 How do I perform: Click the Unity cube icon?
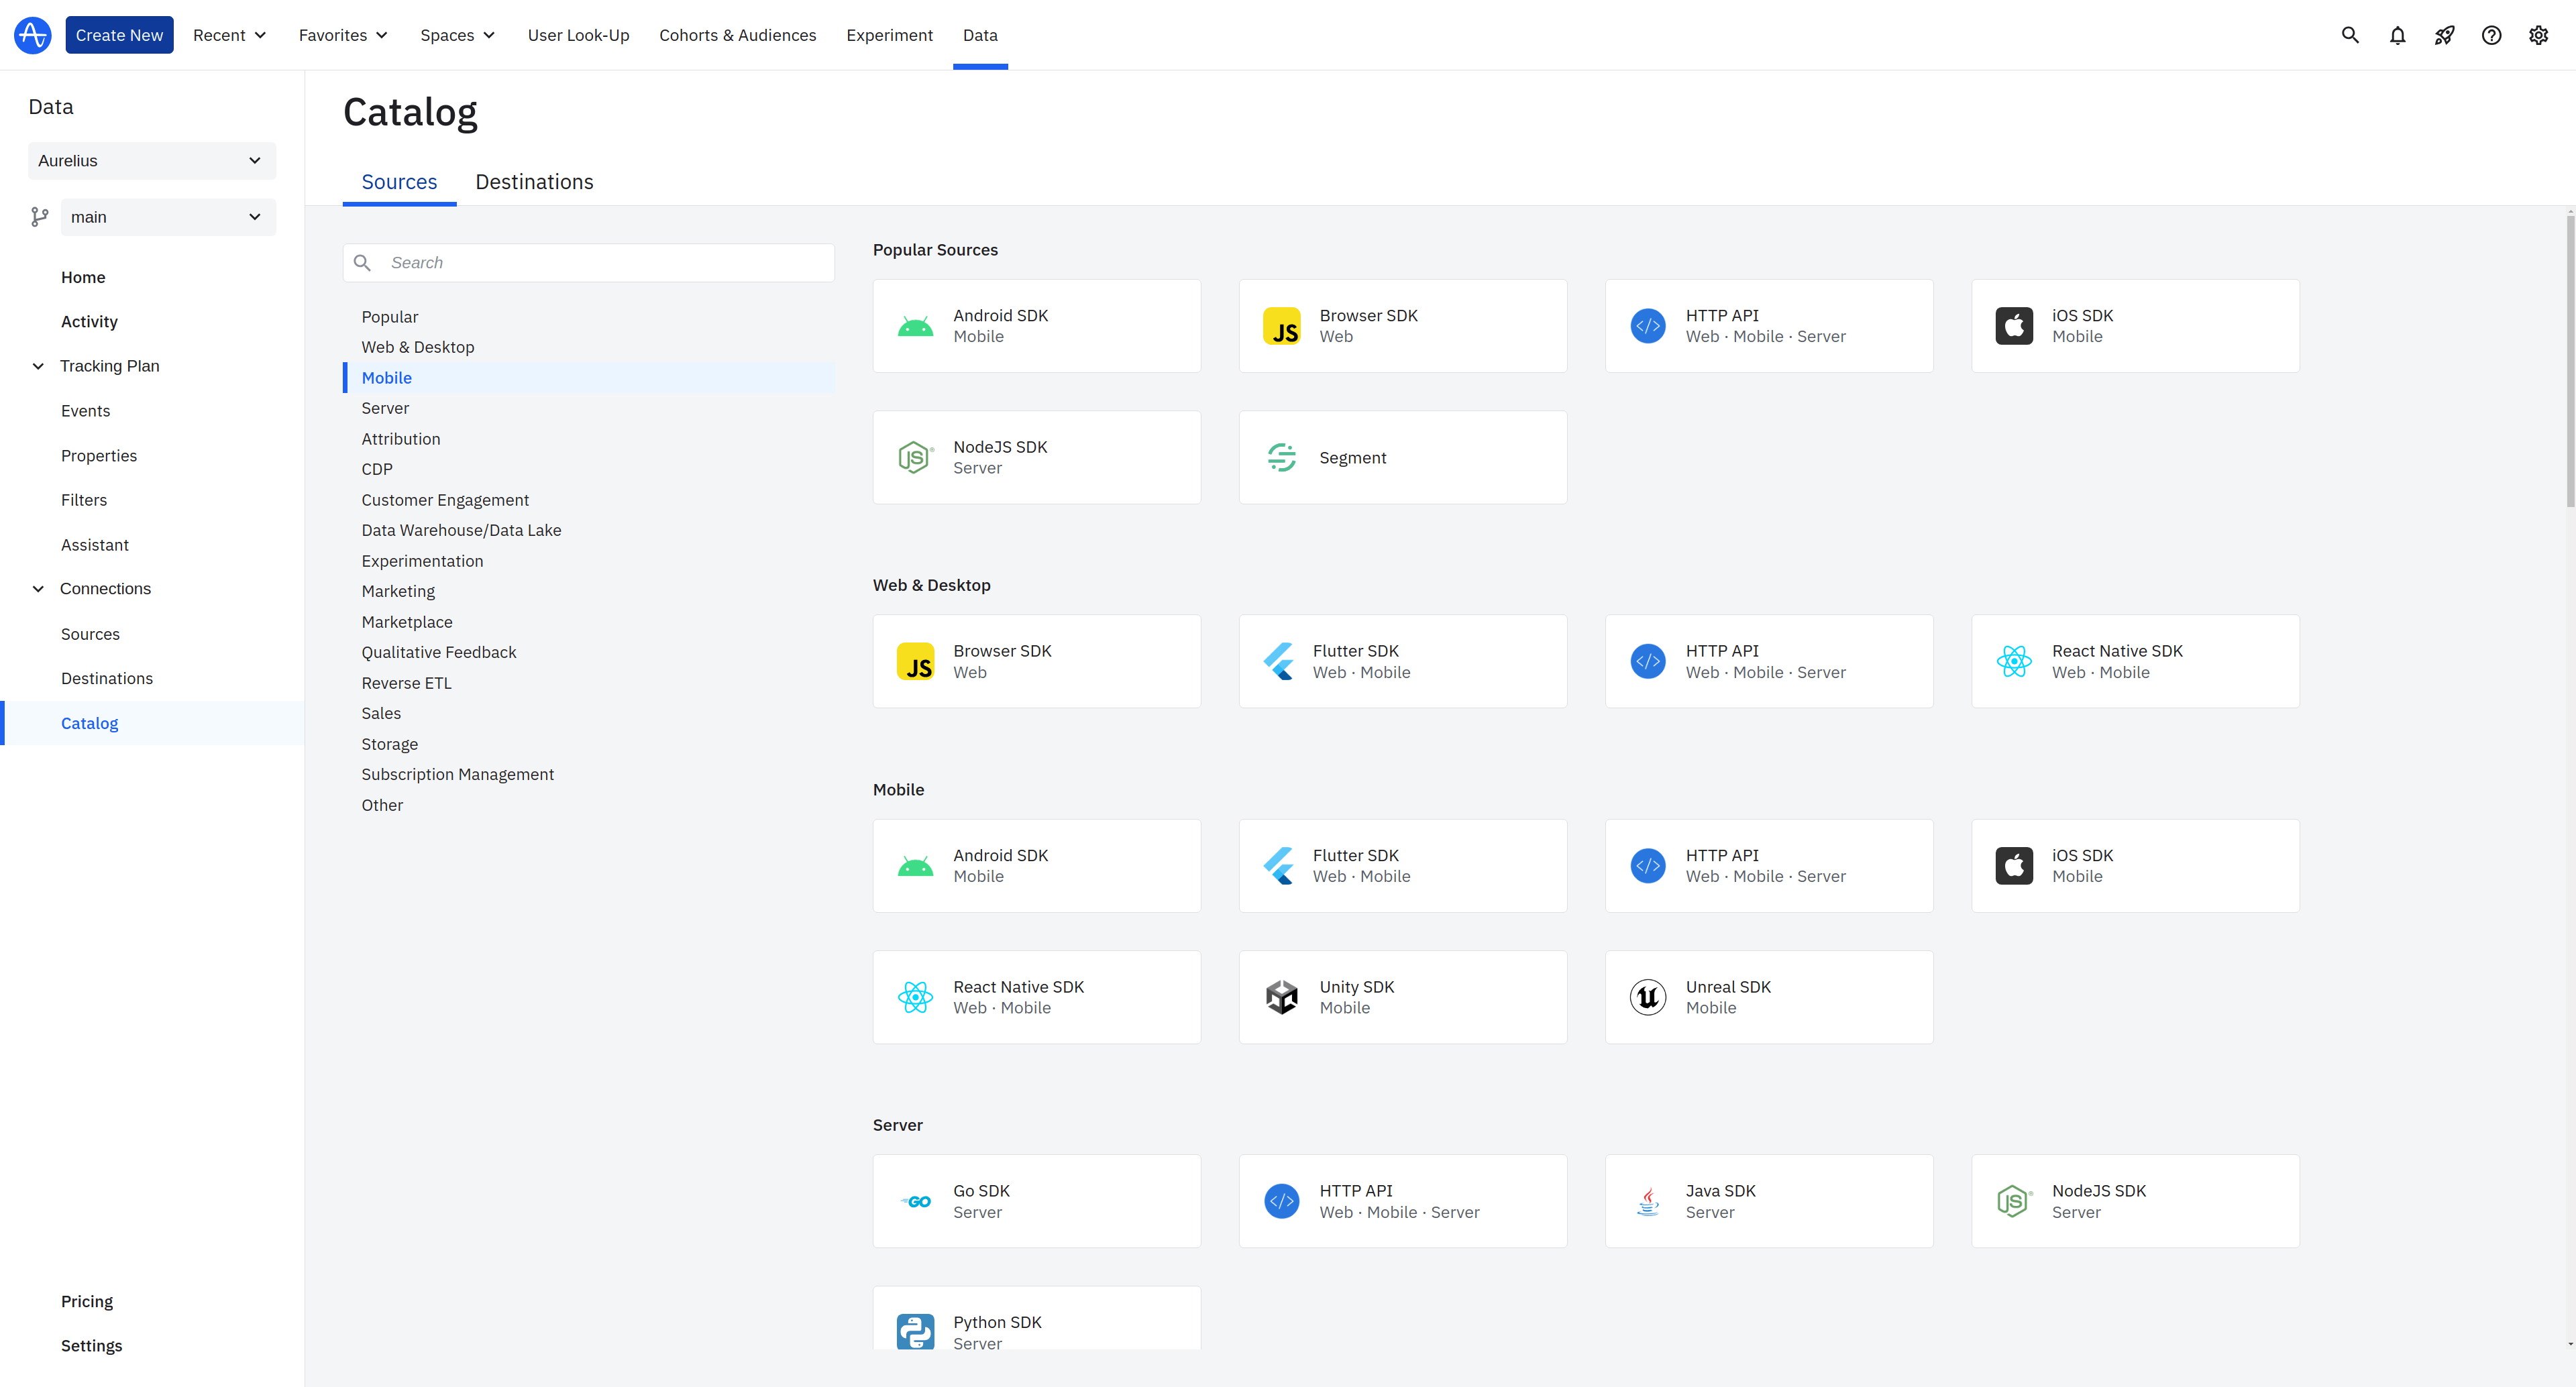[x=1281, y=997]
